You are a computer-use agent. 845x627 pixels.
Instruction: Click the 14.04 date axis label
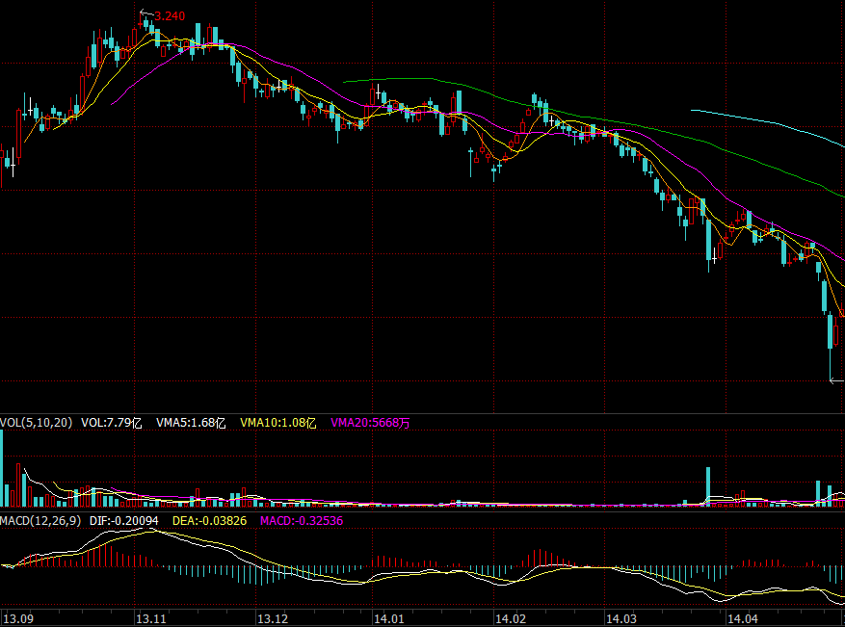click(743, 618)
